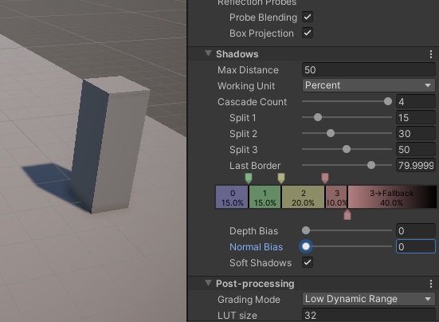The height and width of the screenshot is (322, 439).
Task: Click the Last Border label
Action: point(255,166)
